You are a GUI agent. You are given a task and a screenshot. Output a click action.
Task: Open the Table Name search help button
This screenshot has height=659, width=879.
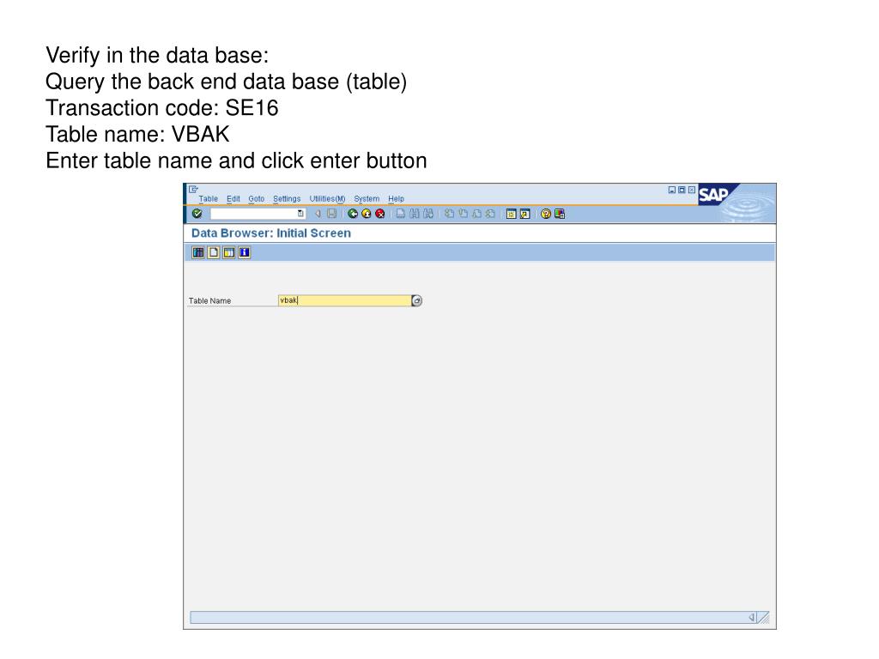pos(416,301)
